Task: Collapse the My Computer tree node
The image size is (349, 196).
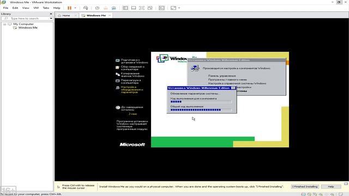Action: click(x=5, y=24)
